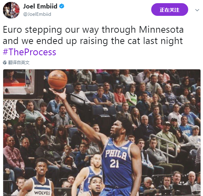
Task: Open the @JoelEmbiid handle link
Action: point(37,14)
